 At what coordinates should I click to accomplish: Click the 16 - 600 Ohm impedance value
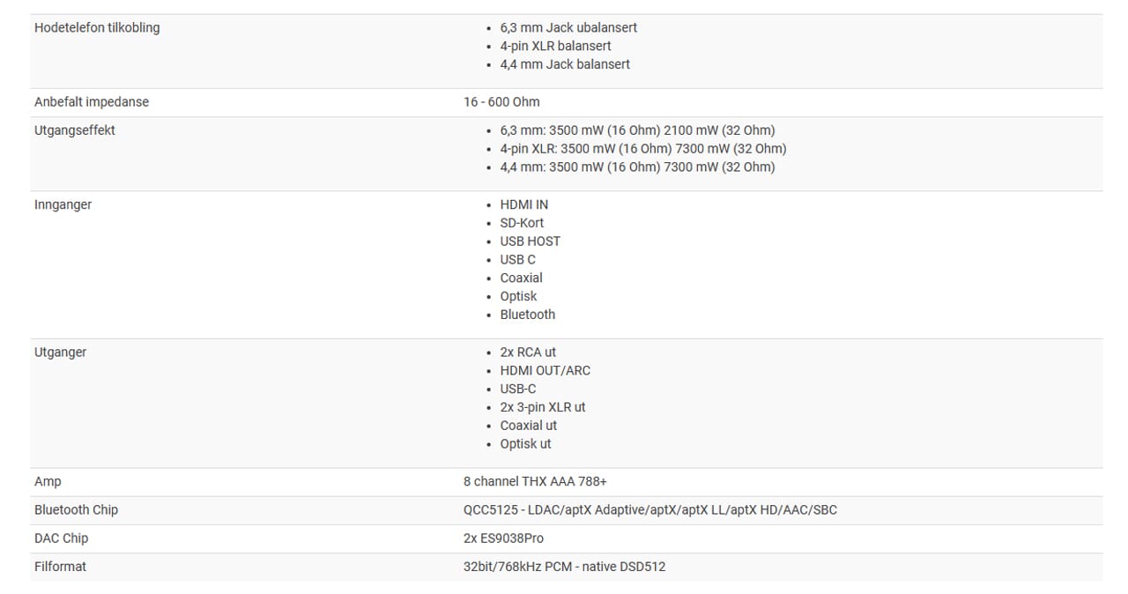[501, 102]
